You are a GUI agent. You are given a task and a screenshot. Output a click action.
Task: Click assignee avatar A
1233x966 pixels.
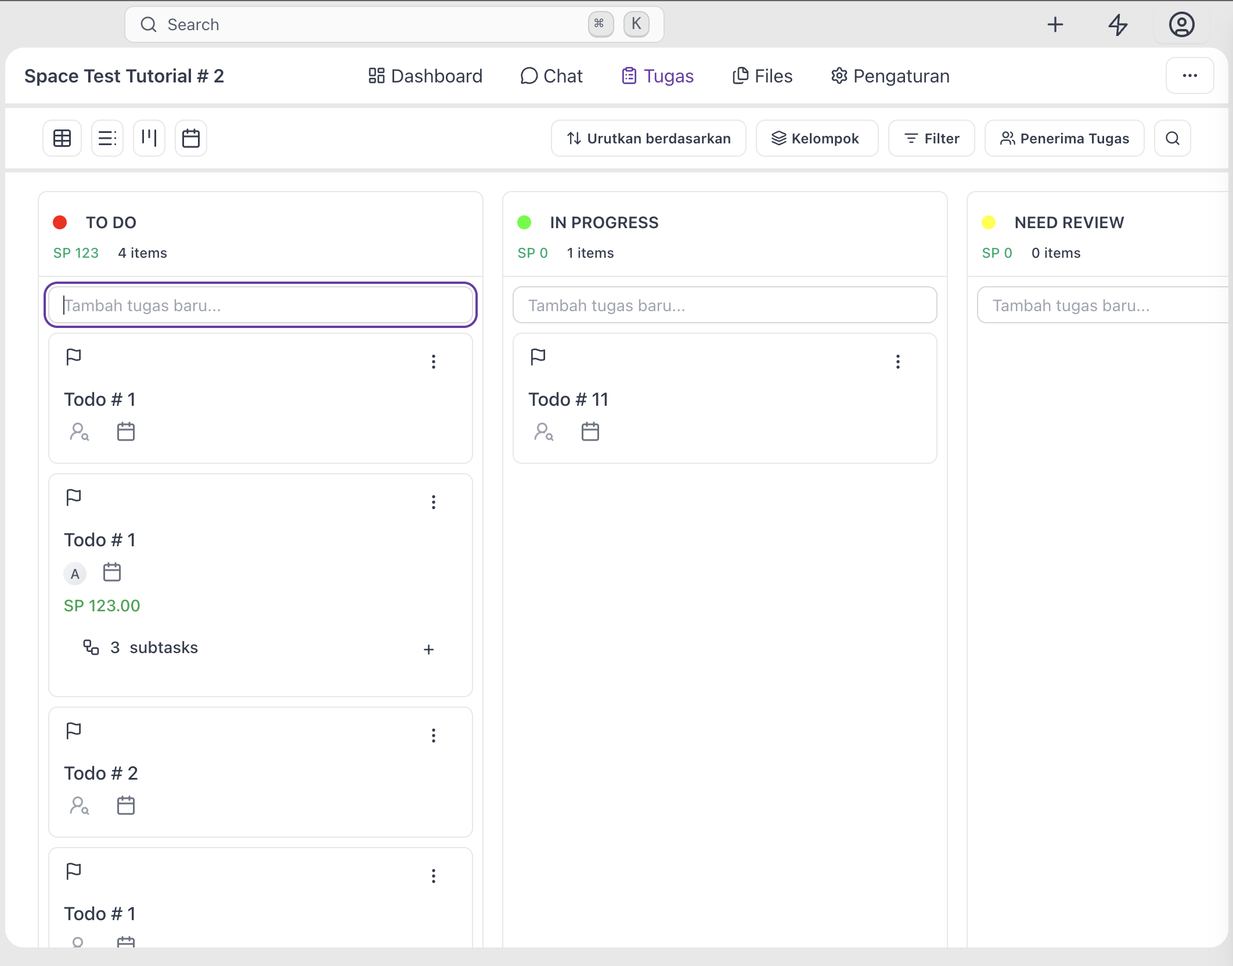coord(75,574)
